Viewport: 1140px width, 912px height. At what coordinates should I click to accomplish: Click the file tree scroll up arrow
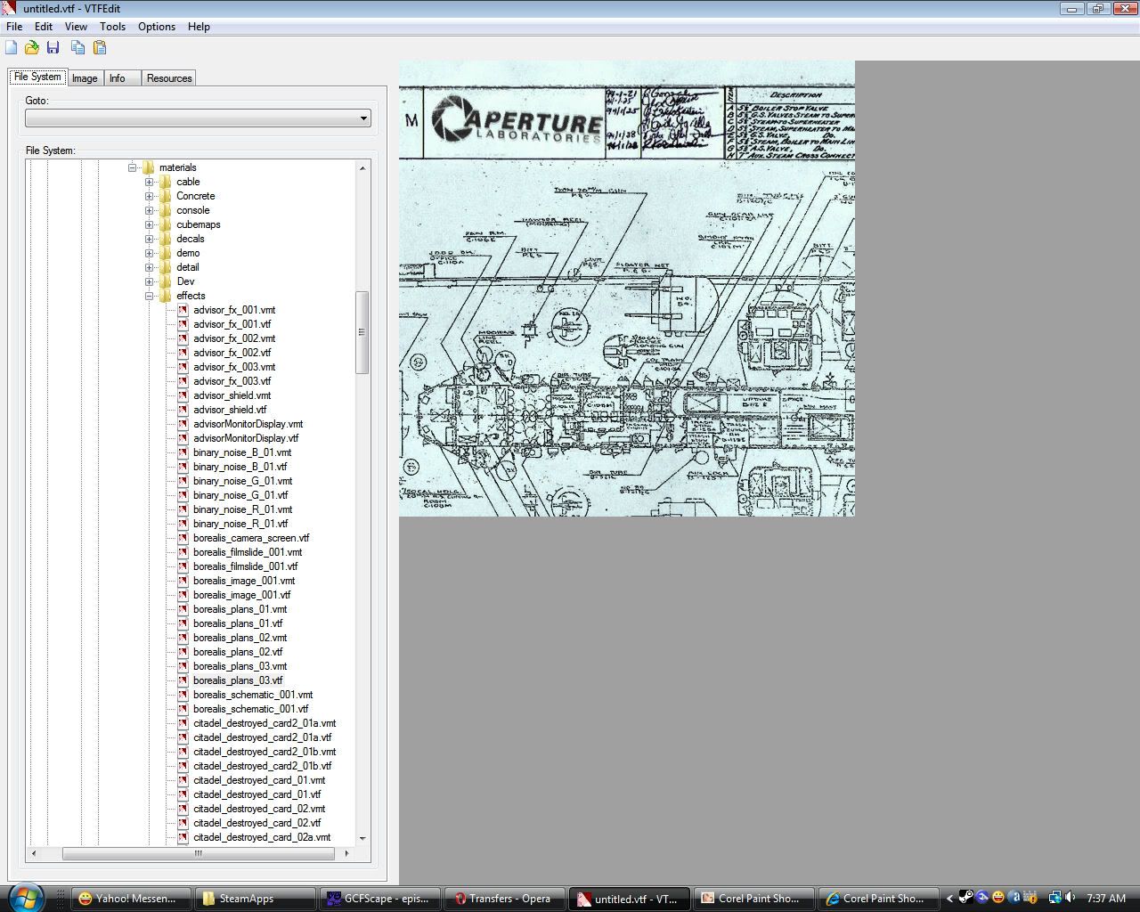coord(362,167)
